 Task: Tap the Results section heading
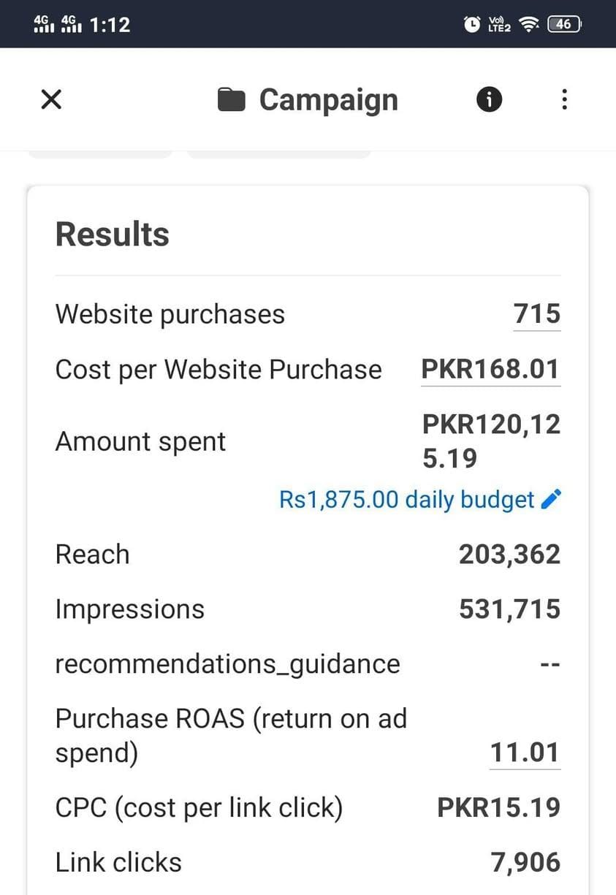pos(113,235)
